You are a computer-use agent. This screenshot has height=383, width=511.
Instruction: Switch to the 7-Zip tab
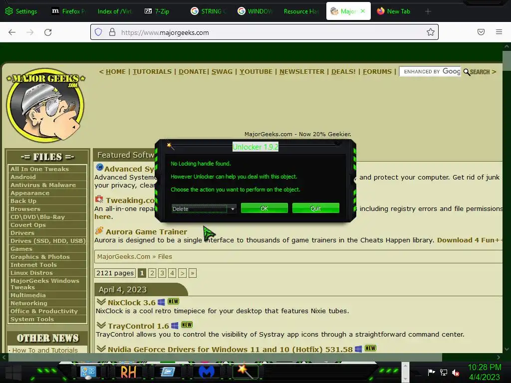coord(157,11)
